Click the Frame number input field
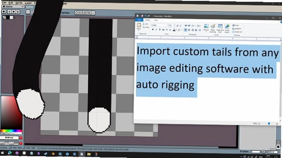The height and width of the screenshot is (158, 282). 255,152
